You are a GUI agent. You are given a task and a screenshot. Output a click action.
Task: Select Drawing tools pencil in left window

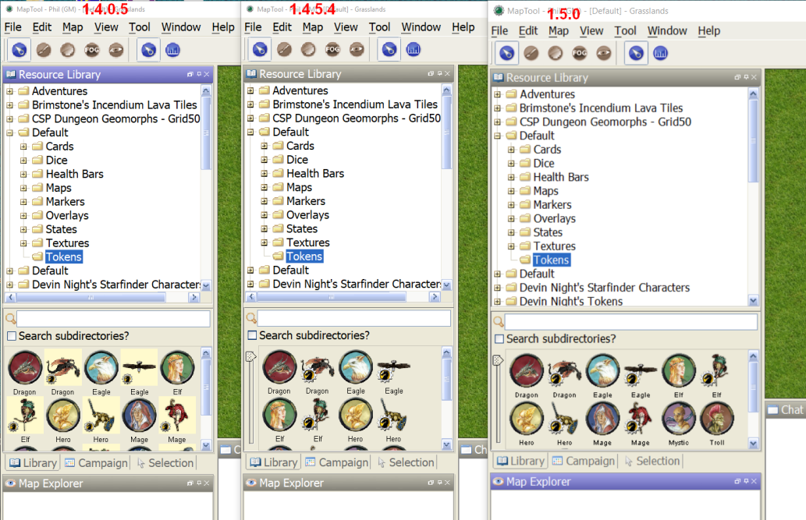(44, 51)
